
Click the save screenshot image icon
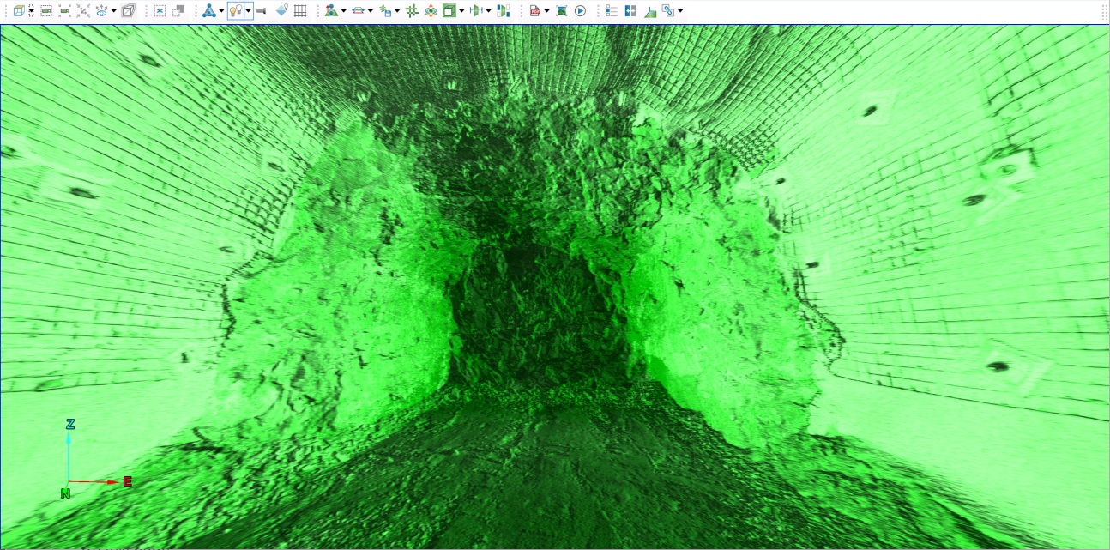(x=561, y=11)
